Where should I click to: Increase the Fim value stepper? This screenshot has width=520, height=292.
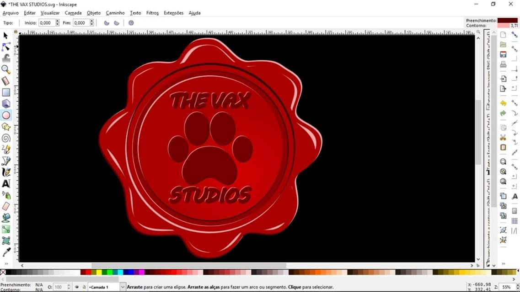(92, 21)
